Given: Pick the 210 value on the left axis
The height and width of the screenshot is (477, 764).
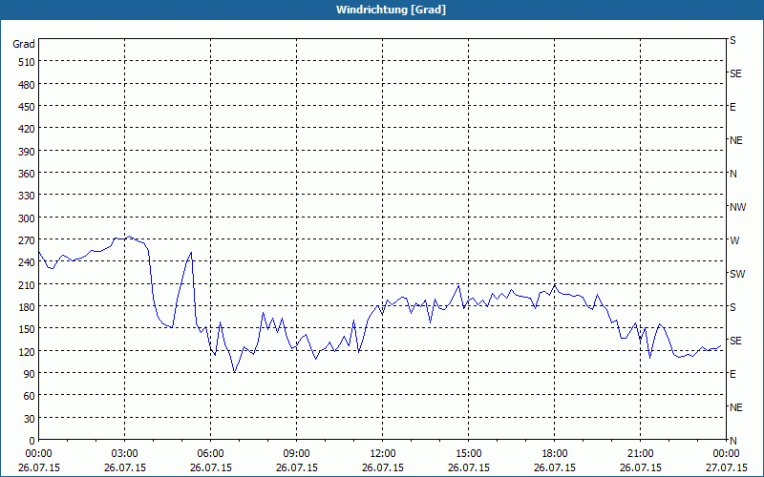Looking at the screenshot, I should pos(27,285).
